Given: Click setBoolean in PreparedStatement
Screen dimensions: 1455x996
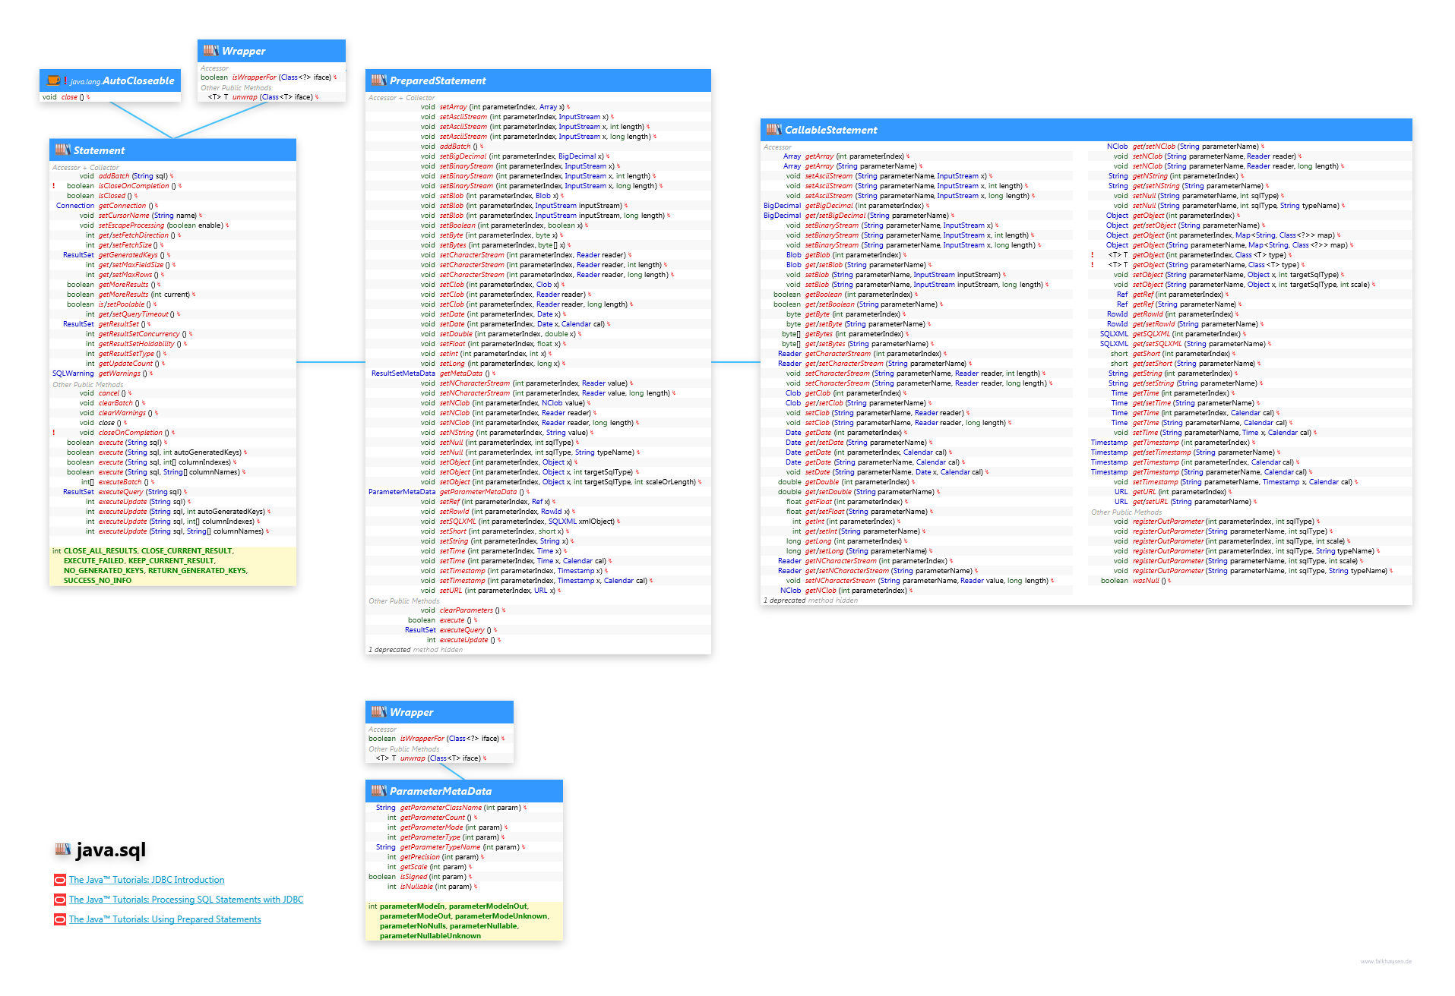Looking at the screenshot, I should (457, 225).
